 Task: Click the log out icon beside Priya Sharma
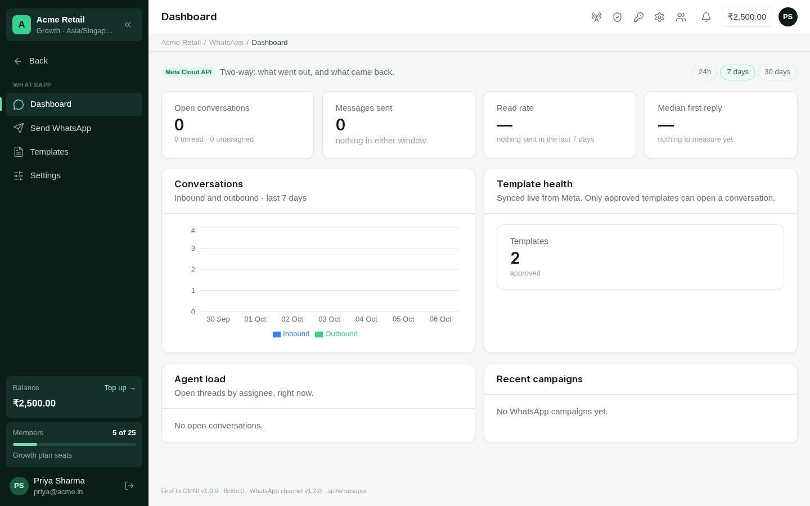coord(129,486)
